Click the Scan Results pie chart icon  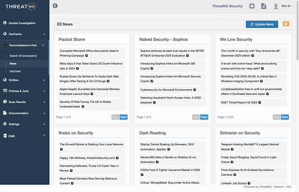click(x=5, y=102)
